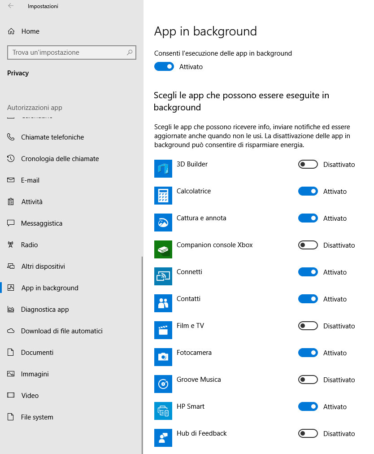Screen dimensions: 374x454
Task: Click the E-mail envelope icon
Action: 11,180
